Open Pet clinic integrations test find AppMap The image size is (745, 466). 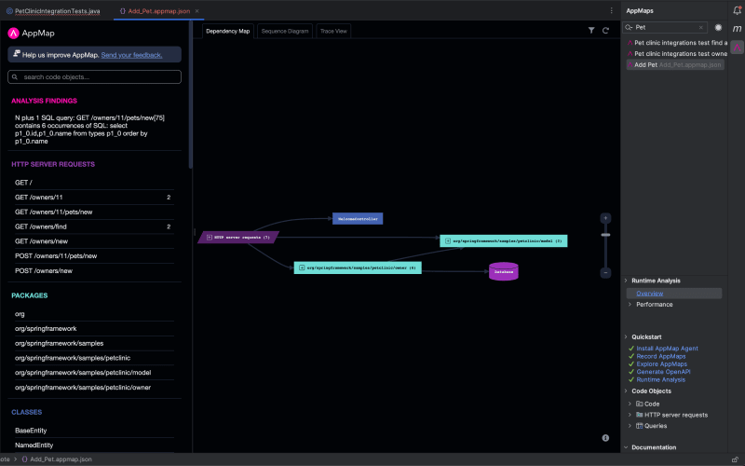677,43
